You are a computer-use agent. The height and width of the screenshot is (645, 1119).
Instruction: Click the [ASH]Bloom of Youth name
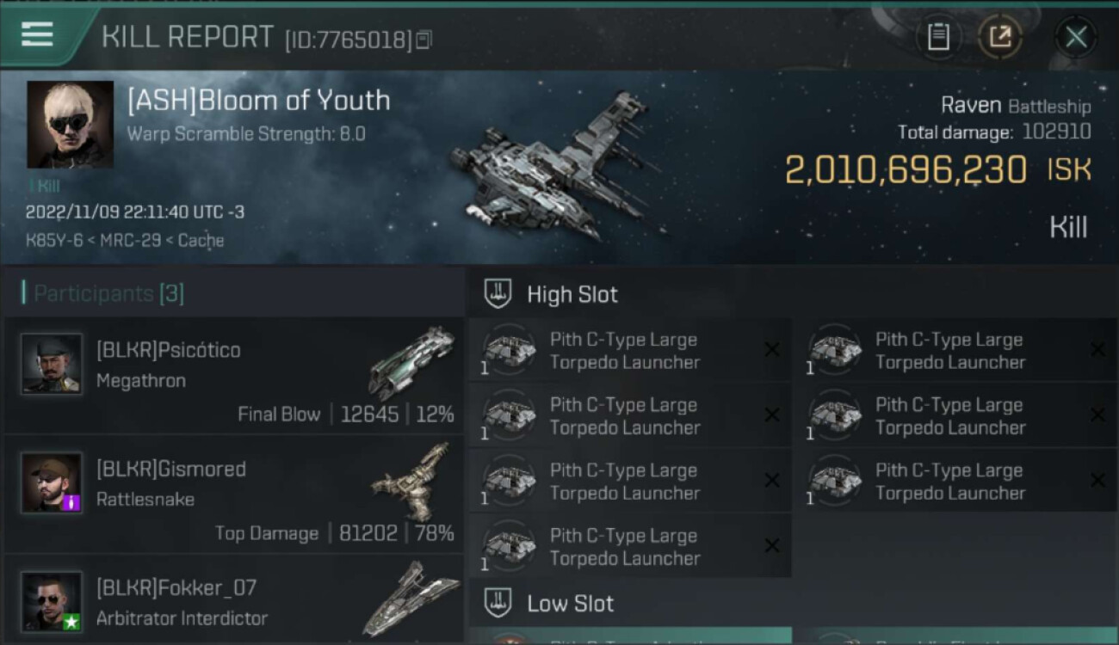(x=258, y=101)
